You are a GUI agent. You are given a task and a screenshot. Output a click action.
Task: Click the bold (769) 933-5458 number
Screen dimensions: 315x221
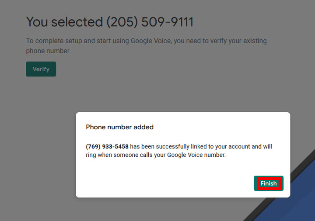pyautogui.click(x=107, y=147)
